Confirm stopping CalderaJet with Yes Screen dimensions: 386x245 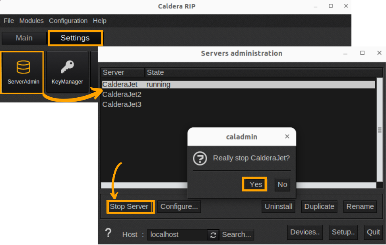coord(254,184)
